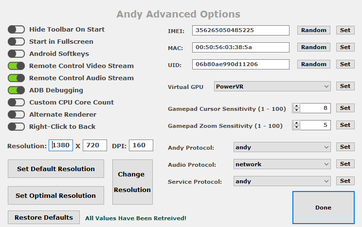This screenshot has height=227, width=362.
Task: Click Random button for MAC address
Action: [x=313, y=47]
